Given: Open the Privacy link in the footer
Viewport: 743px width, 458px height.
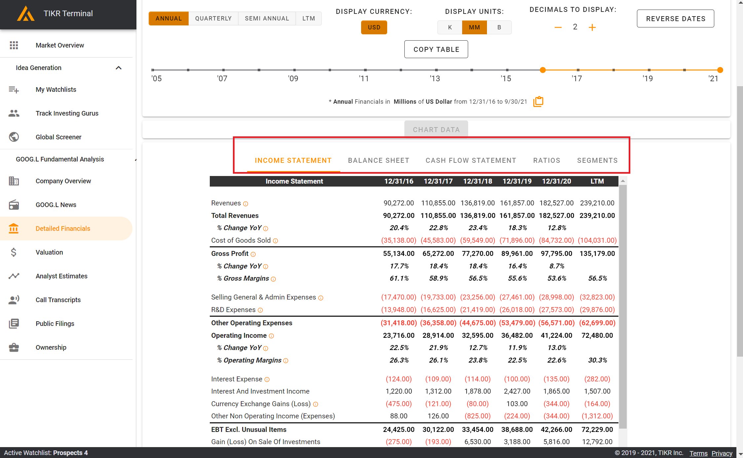Looking at the screenshot, I should 722,453.
